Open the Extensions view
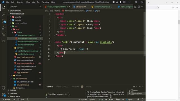 coord(4,35)
